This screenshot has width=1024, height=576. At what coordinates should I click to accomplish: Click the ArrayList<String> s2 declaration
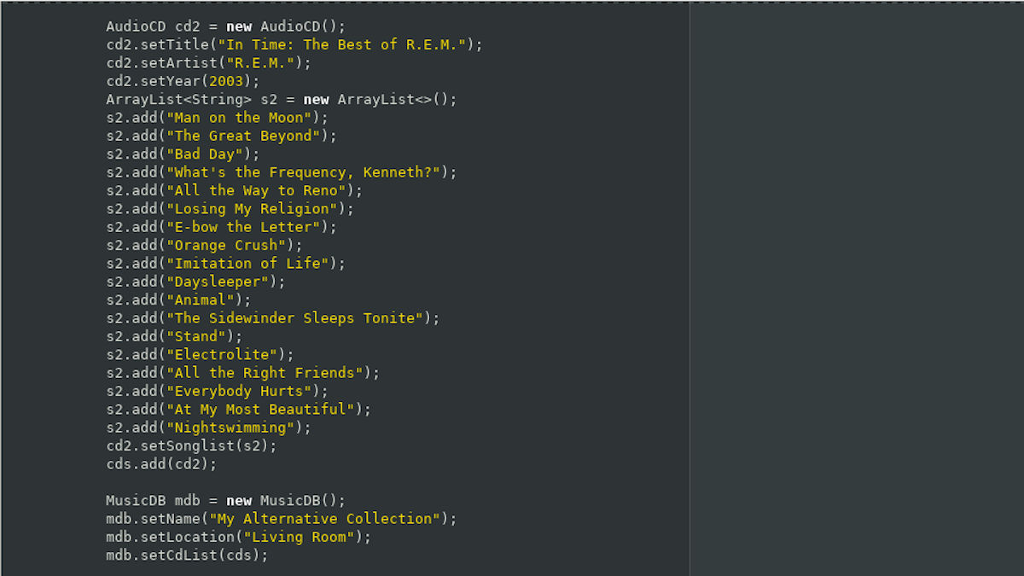[281, 99]
